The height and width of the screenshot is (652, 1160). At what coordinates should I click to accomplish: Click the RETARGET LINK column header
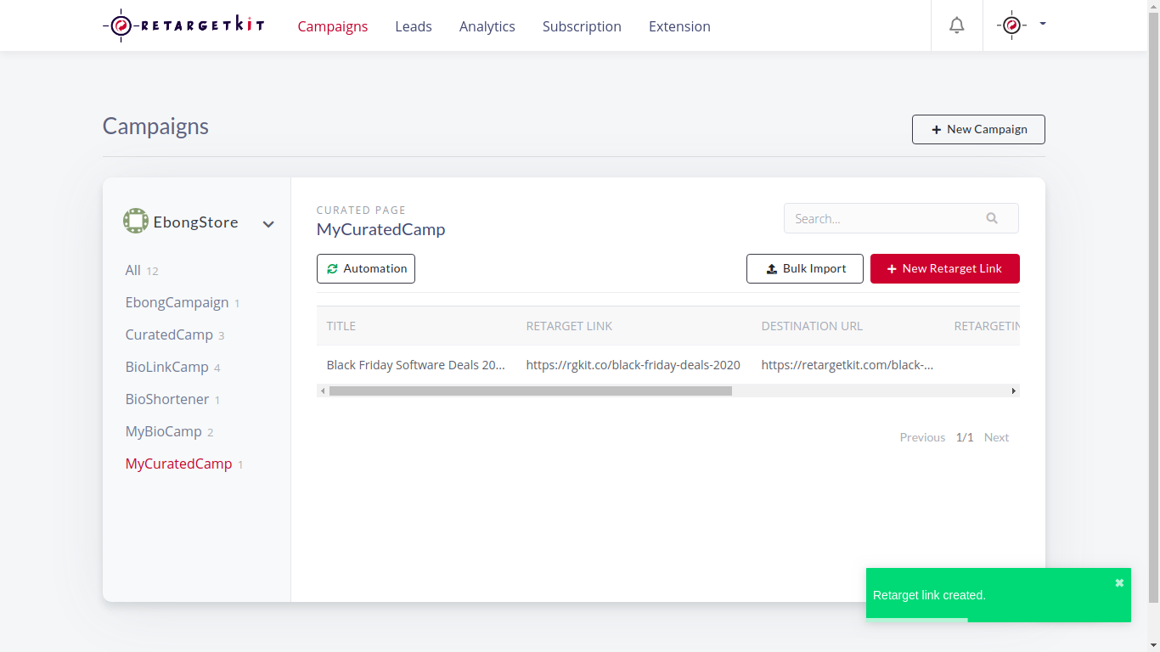569,326
